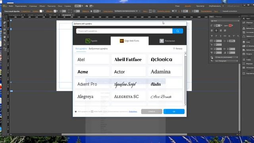Open the 'Подробнее' link in dialog footer
The image size is (254, 143).
pyautogui.click(x=133, y=112)
